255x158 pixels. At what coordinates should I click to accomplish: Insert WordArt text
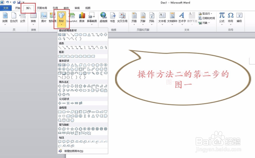tap(182, 18)
